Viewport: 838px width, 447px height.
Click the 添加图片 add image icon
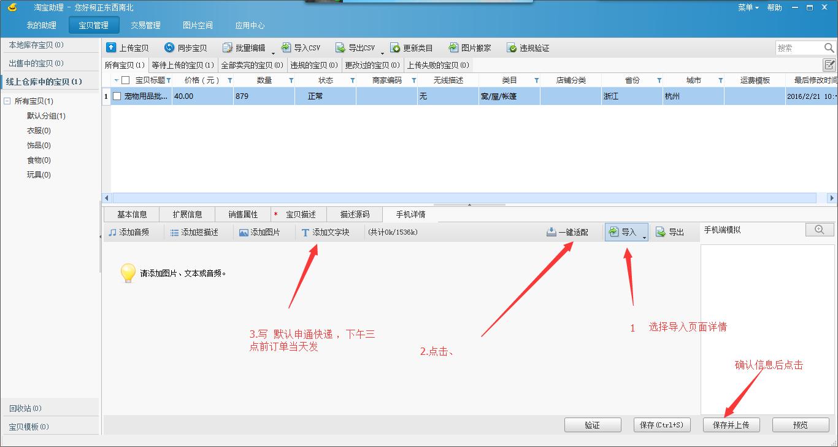(244, 231)
